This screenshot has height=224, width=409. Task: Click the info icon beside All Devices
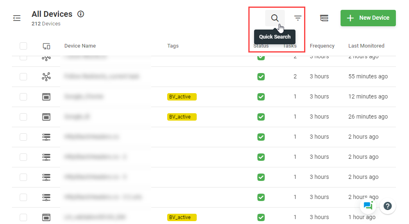pos(81,14)
